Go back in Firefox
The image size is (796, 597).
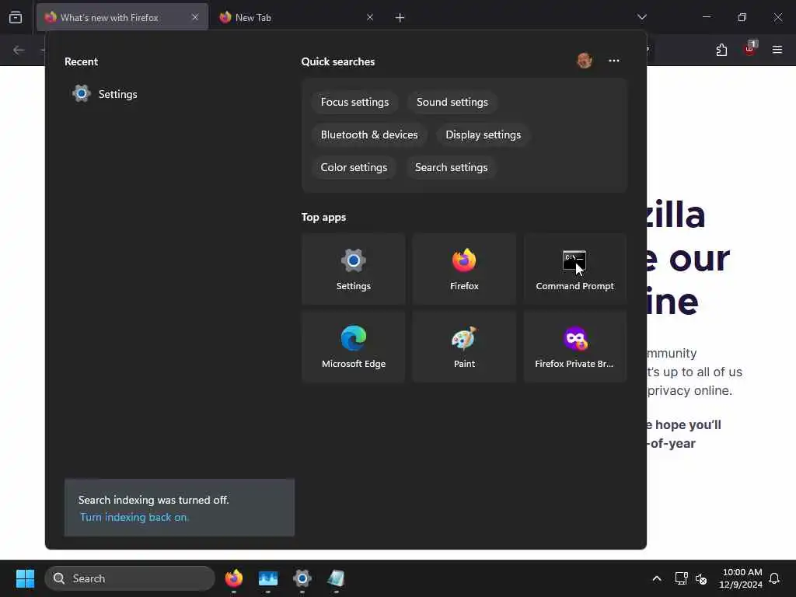[19, 50]
